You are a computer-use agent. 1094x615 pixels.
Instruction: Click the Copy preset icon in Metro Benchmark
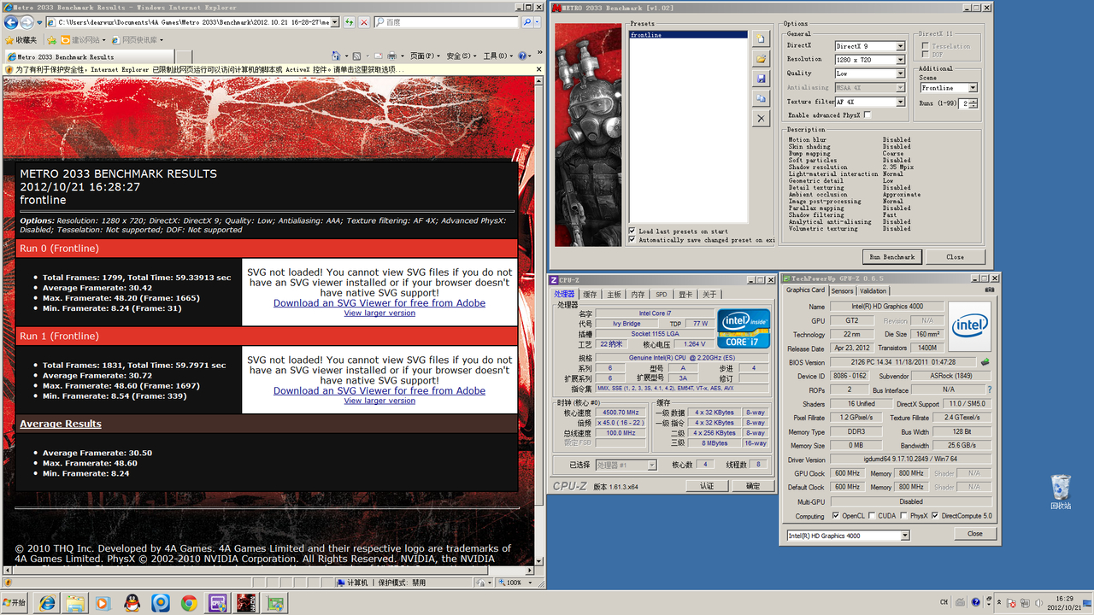pyautogui.click(x=761, y=99)
